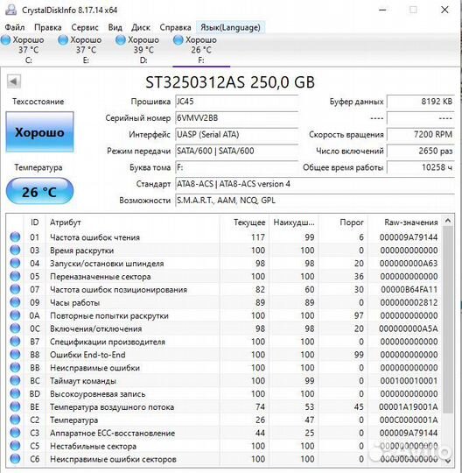462x473 pixels.
Task: Click the Атрибут column header
Action: click(133, 222)
